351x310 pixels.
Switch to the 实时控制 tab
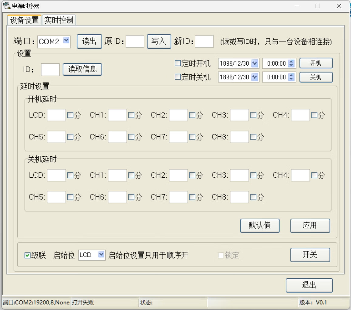tap(59, 20)
